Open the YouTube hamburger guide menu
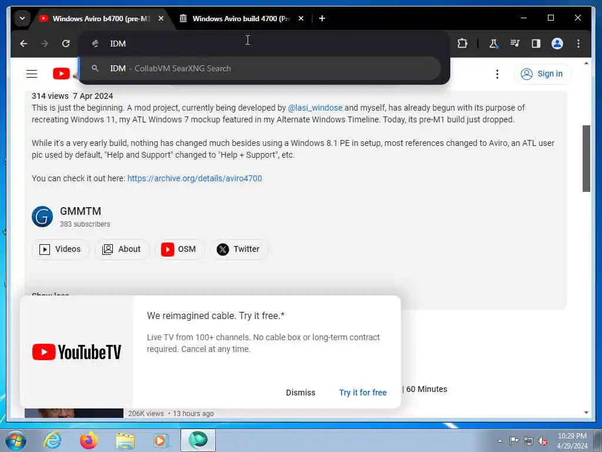Screen dimensions: 602x452 pyautogui.click(x=32, y=74)
